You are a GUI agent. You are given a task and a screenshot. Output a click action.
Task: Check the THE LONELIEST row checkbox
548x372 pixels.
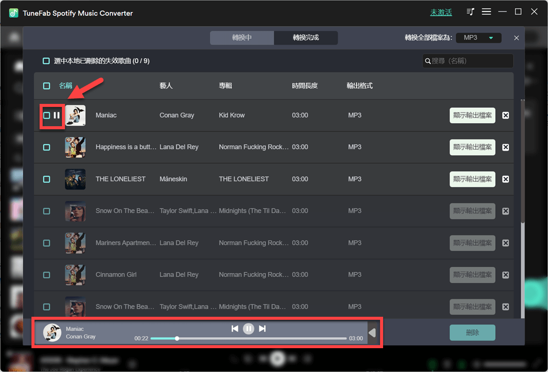(x=47, y=179)
